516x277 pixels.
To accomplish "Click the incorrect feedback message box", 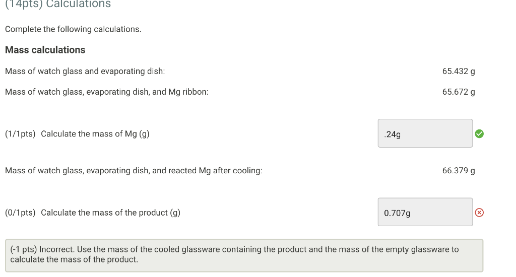I will pyautogui.click(x=244, y=255).
